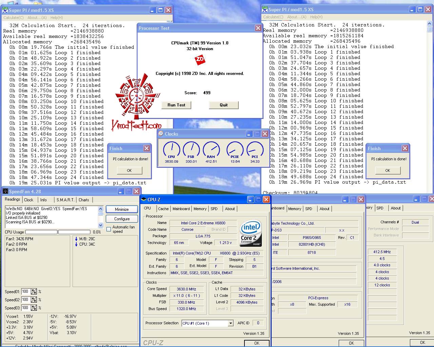This screenshot has height=347, width=434.
Task: Select the SPD tab in front CPU-Z
Action: point(214,209)
